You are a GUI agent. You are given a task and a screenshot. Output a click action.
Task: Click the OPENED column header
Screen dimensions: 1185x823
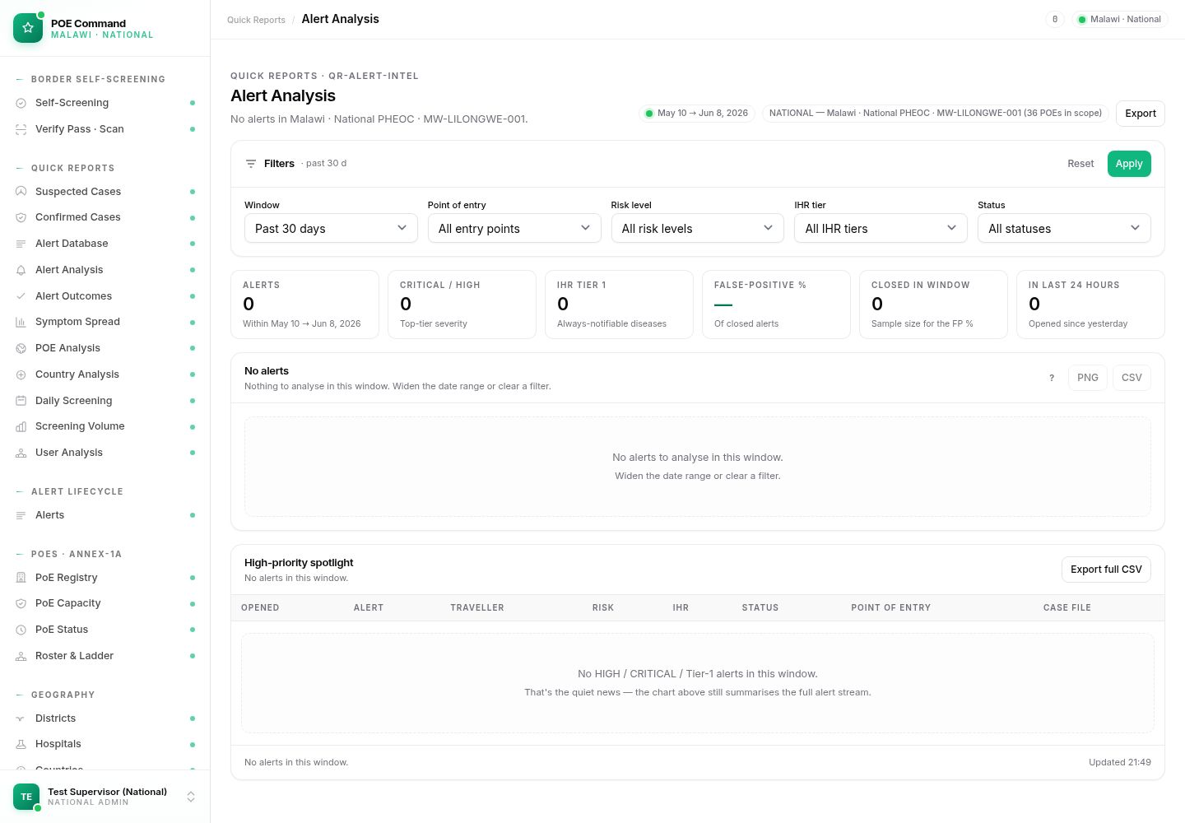pyautogui.click(x=260, y=607)
